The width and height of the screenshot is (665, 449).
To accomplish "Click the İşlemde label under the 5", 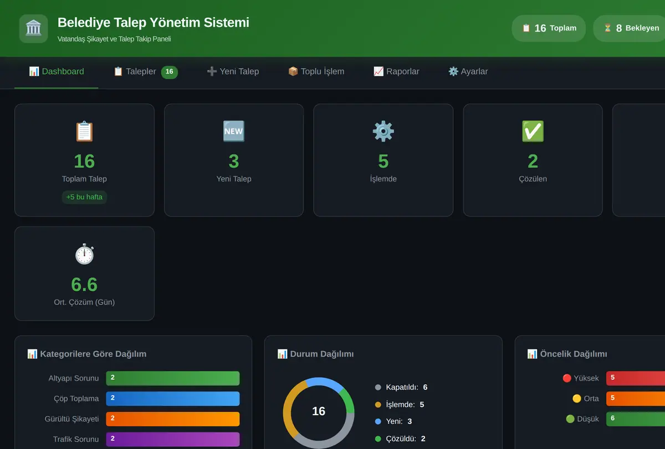I will (383, 179).
